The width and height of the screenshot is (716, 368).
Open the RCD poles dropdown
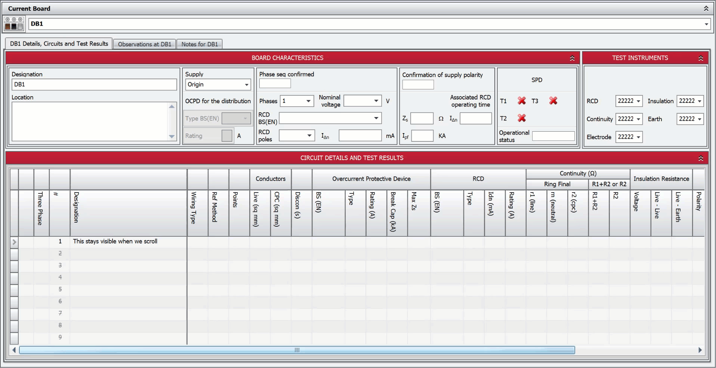(309, 135)
